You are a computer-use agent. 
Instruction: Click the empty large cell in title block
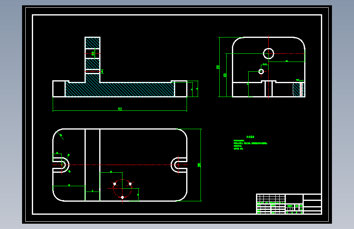[x=294, y=199]
